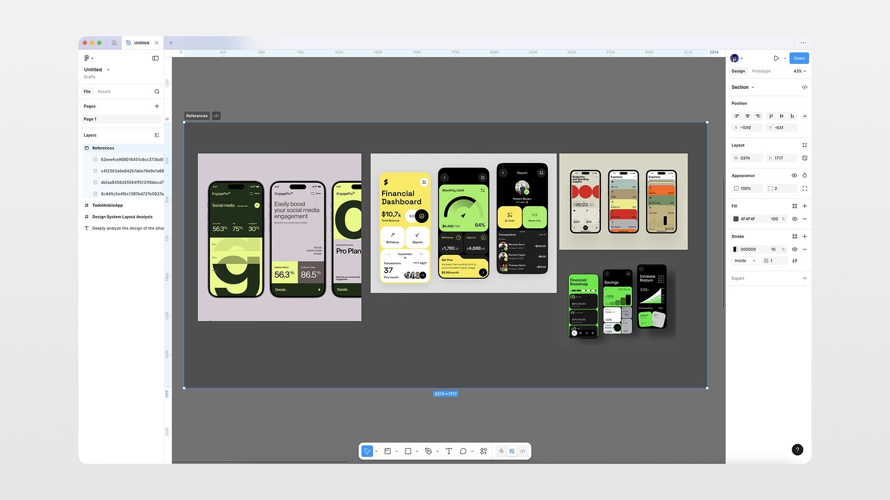Open the 4F4F4F fill color swatch
The image size is (890, 500).
pos(735,218)
